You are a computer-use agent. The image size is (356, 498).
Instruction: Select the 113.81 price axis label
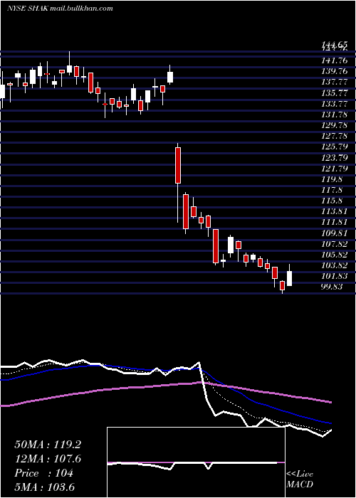point(334,211)
